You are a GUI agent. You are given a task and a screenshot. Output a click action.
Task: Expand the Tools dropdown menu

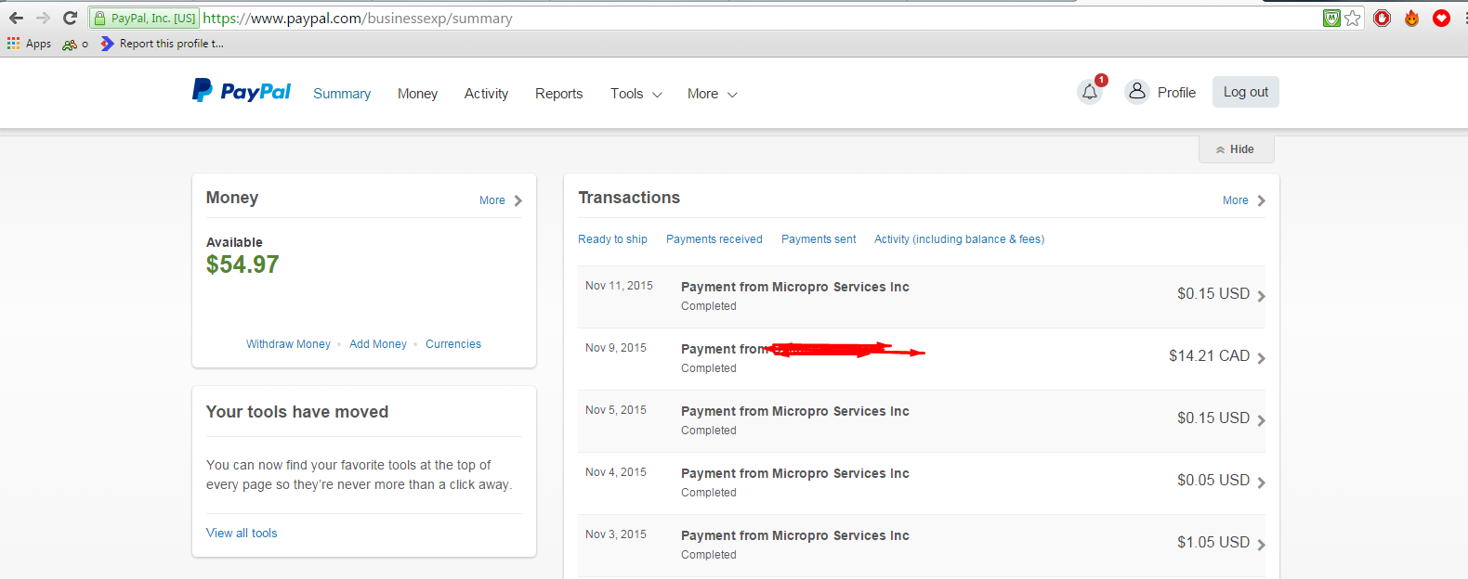[636, 94]
